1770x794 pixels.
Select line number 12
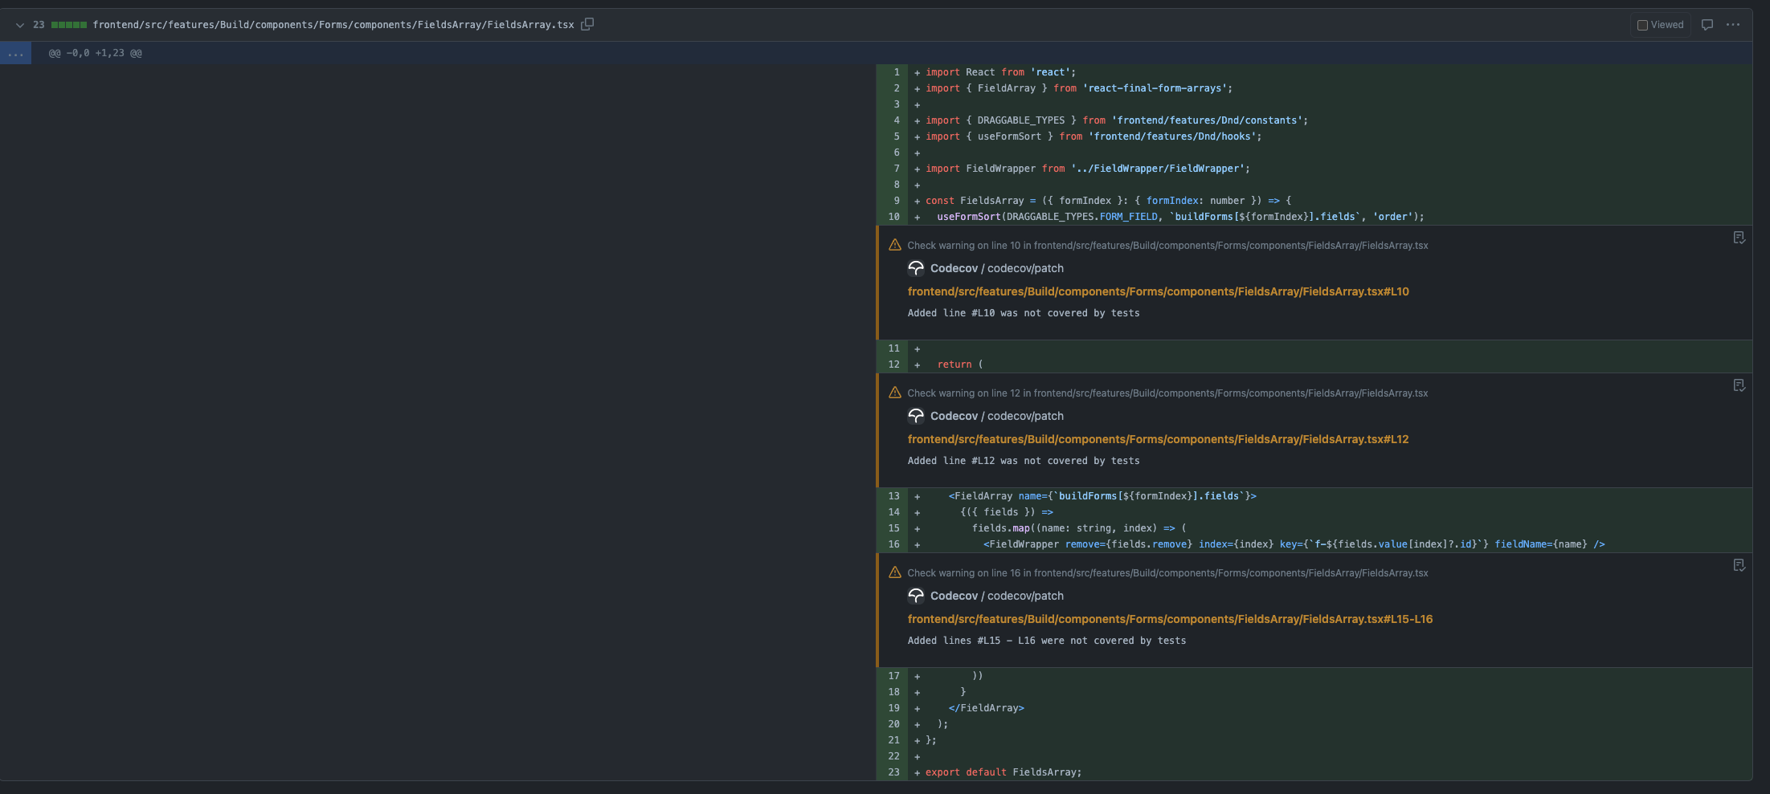pyautogui.click(x=893, y=364)
